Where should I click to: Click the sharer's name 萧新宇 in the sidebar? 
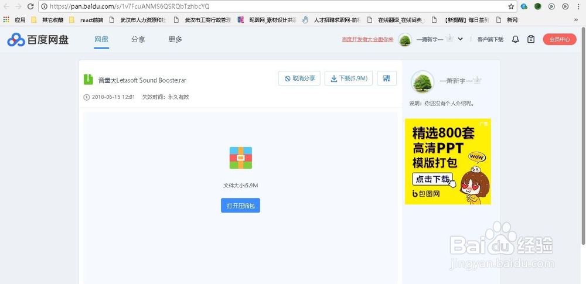click(455, 80)
